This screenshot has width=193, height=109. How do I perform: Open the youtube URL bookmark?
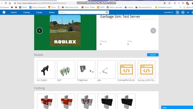70,7
